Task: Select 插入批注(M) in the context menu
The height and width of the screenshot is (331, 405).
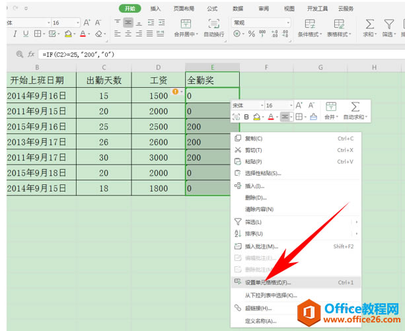Action: [295, 246]
